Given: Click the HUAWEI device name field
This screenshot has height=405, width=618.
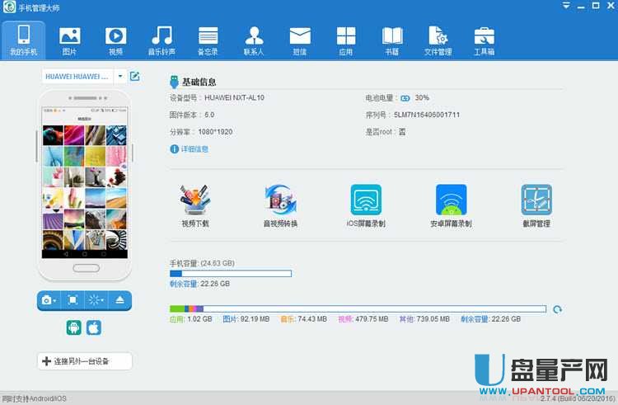Looking at the screenshot, I should (77, 76).
